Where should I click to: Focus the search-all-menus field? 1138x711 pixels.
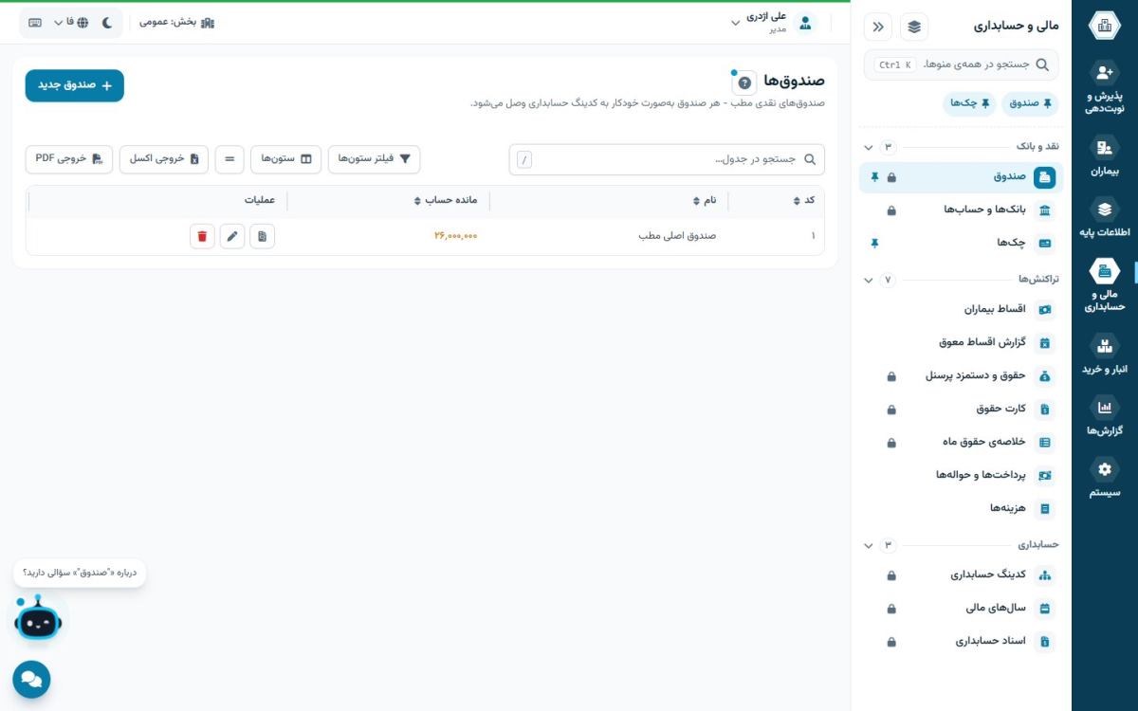click(962, 64)
